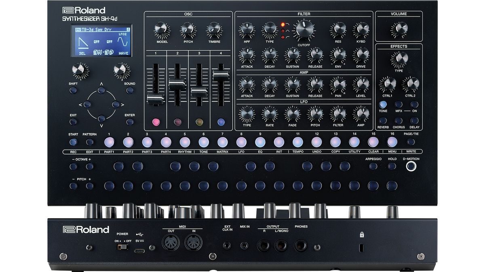Click the OCTAVE minus button
Screen dimensions: 485x272
(73, 166)
